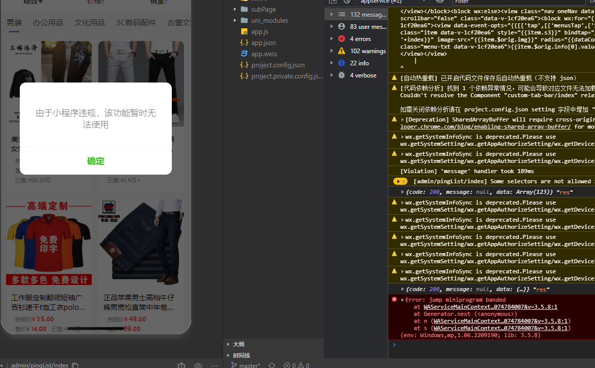
Task: Sort products by 价格
Action: (95, 2)
